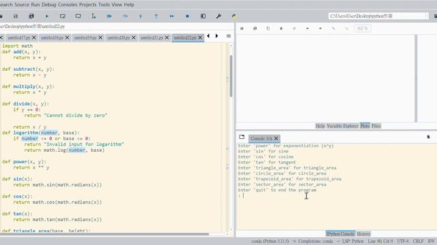
Task: Open the Help menu
Action: (x=129, y=5)
